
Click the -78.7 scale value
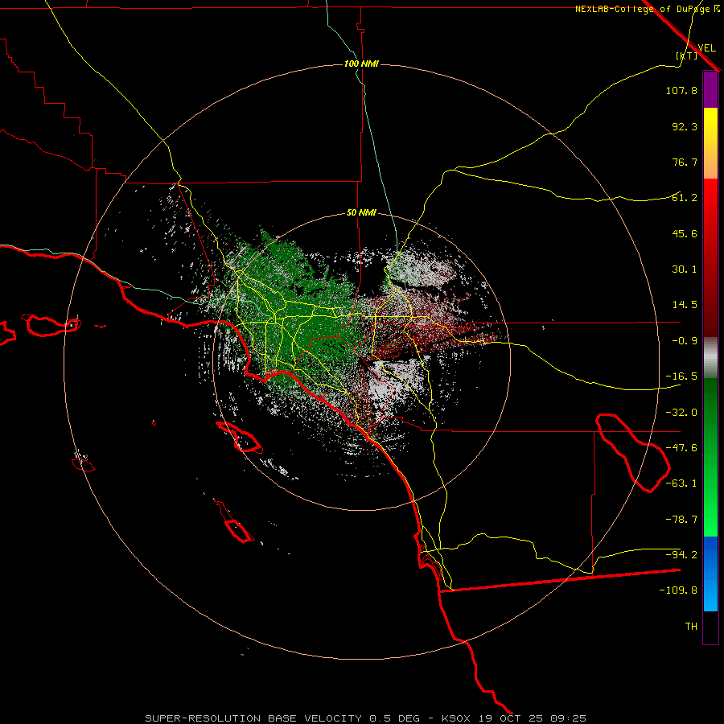681,520
